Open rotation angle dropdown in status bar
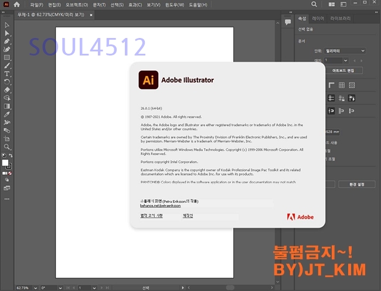Screen dimensions: 381x291 point(60,288)
